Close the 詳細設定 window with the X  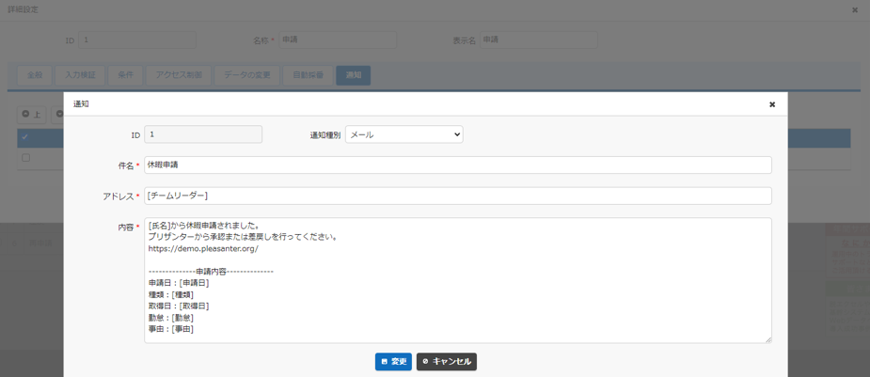click(x=854, y=10)
